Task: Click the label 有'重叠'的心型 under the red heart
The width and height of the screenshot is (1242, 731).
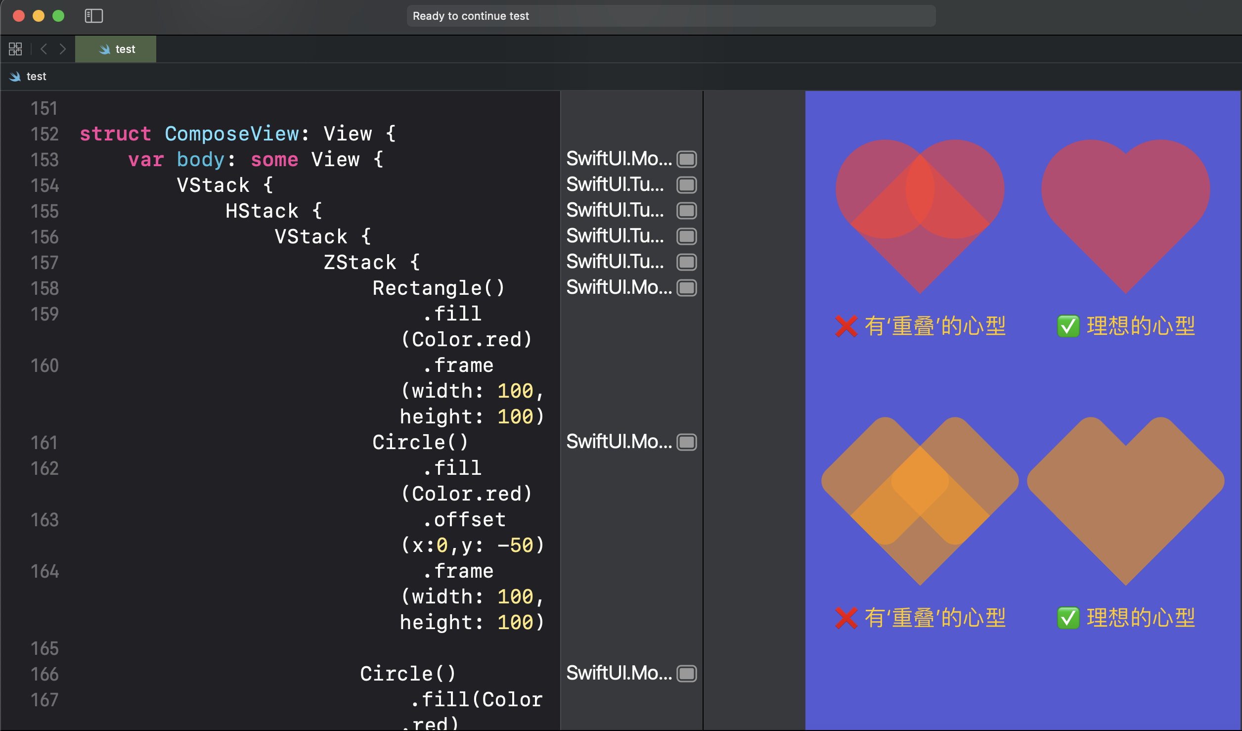Action: pyautogui.click(x=935, y=326)
